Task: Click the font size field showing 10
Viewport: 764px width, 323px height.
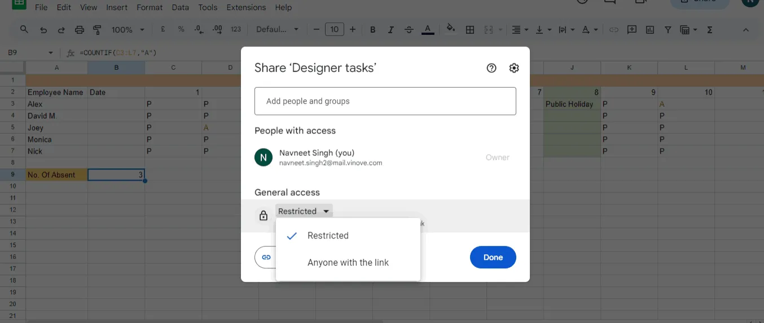Action: (335, 30)
